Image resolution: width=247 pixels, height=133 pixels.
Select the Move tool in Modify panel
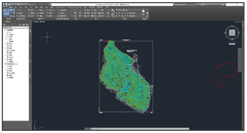87,10
